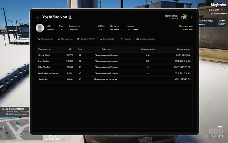Click date 09.12.2025 03:08

pos(182,67)
